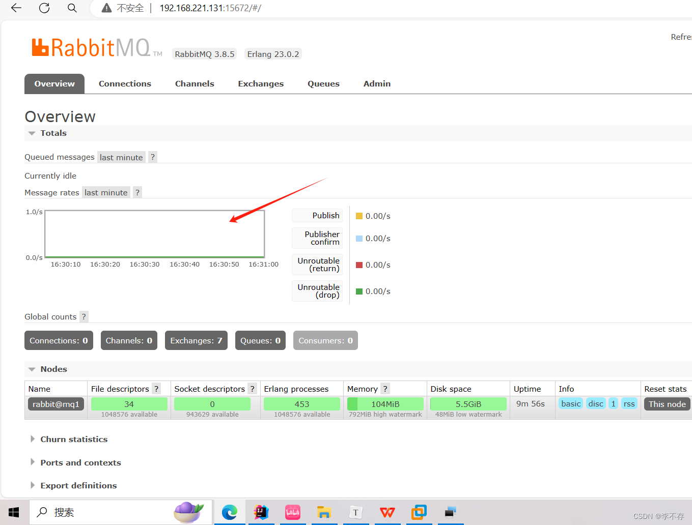This screenshot has width=692, height=525.
Task: Click the browser search magnifier icon
Action: coord(72,8)
